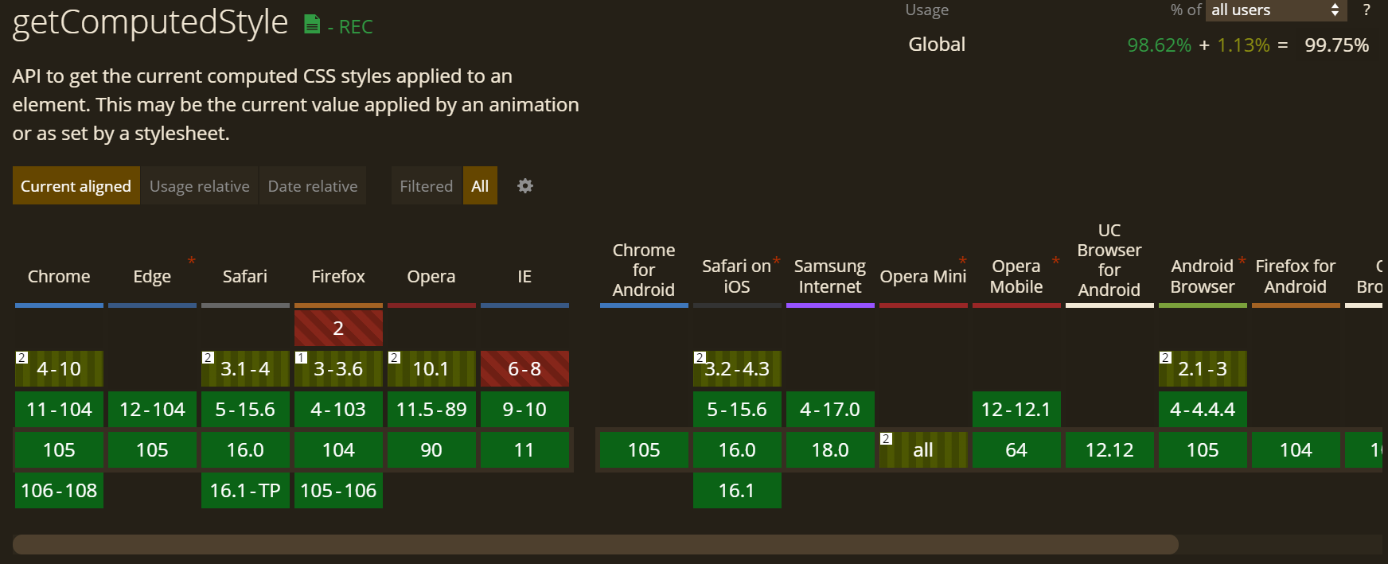Image resolution: width=1388 pixels, height=564 pixels.
Task: Select the IE 6-8 unsupported cell
Action: tap(524, 368)
